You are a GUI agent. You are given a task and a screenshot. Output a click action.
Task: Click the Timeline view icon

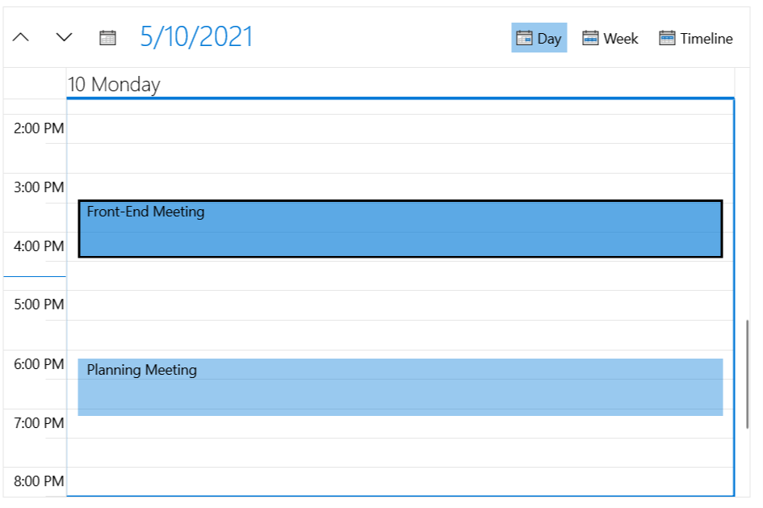pos(667,37)
